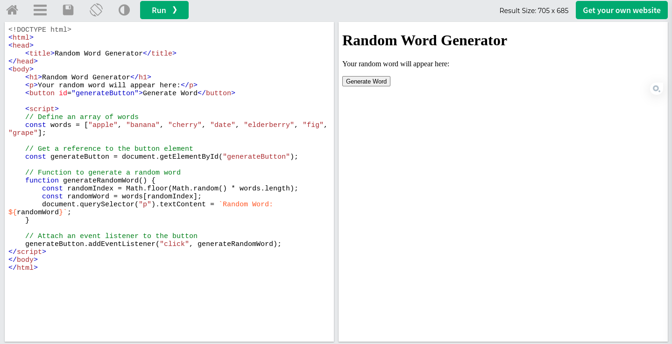Click the W3Schools home icon at far left

click(x=12, y=10)
